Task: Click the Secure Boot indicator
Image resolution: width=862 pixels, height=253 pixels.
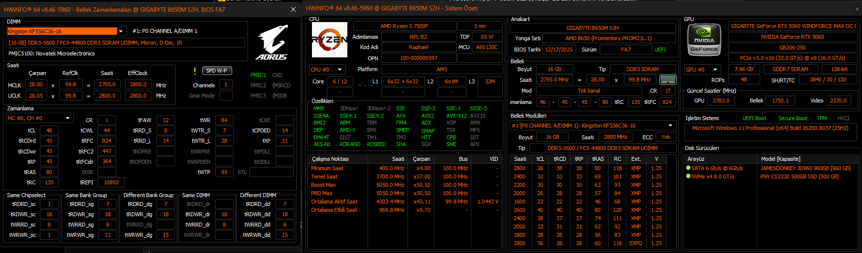Action: [793, 118]
